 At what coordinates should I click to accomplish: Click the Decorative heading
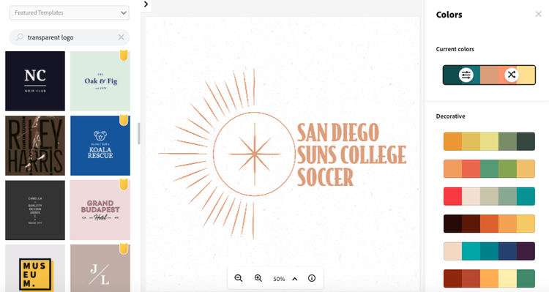pos(451,116)
